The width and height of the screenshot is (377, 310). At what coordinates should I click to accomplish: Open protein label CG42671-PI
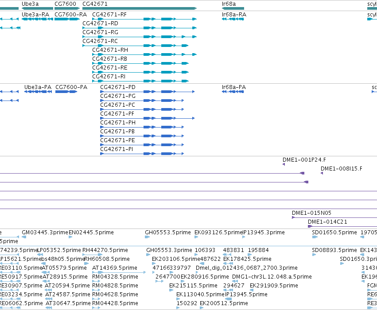click(117, 150)
